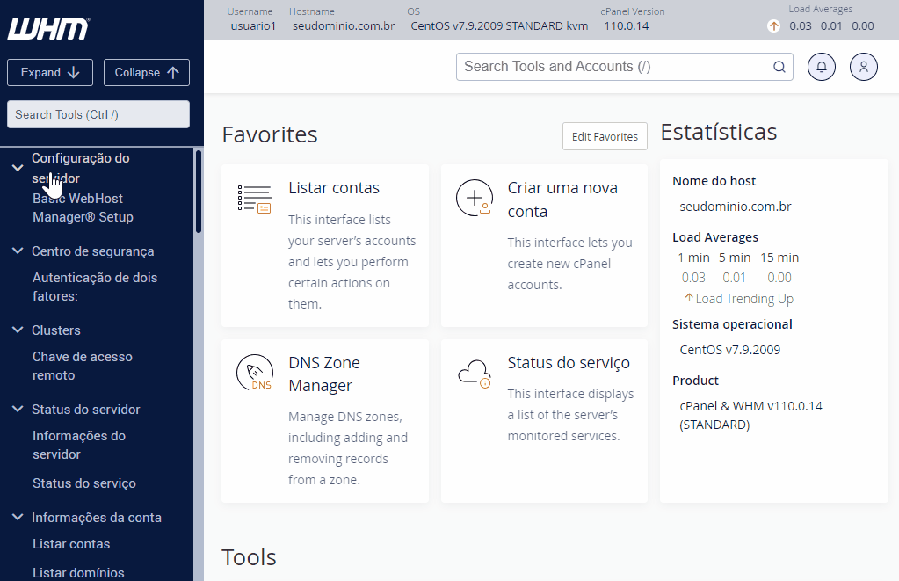
Task: Collapse the Informações da conta section
Action: (18, 518)
